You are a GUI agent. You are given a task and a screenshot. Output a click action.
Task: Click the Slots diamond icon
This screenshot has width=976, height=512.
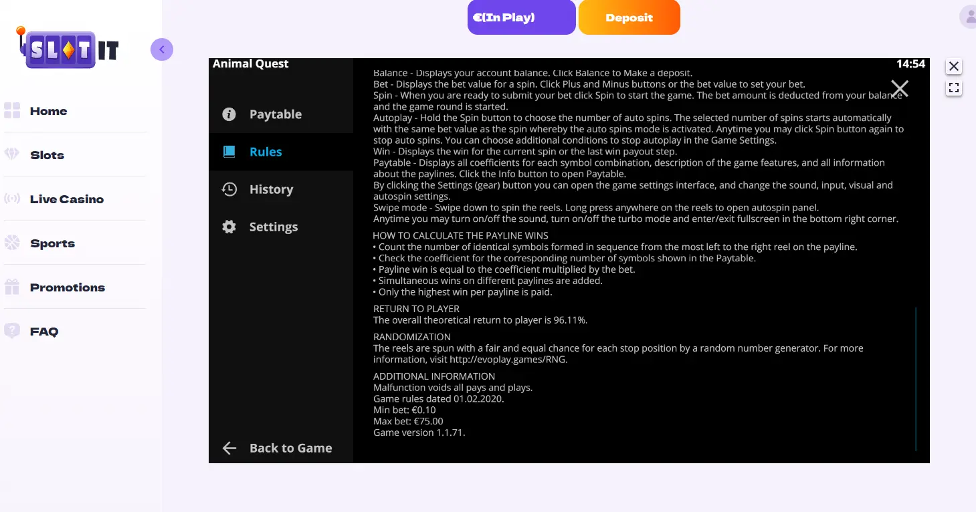[x=12, y=154]
